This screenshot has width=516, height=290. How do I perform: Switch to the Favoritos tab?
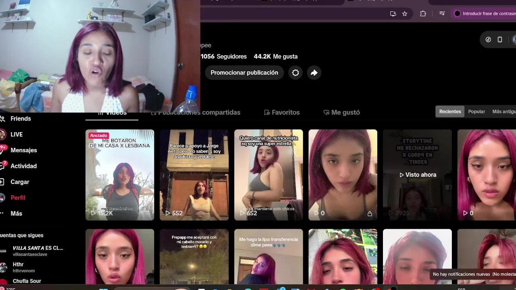pos(281,112)
